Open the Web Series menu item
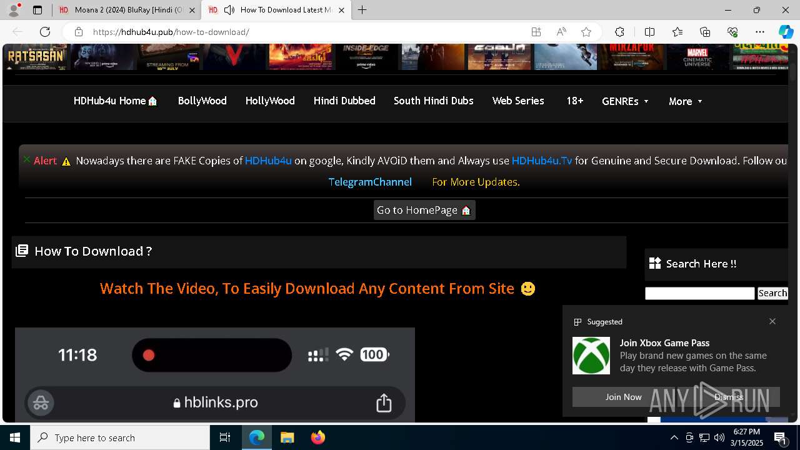 [518, 101]
